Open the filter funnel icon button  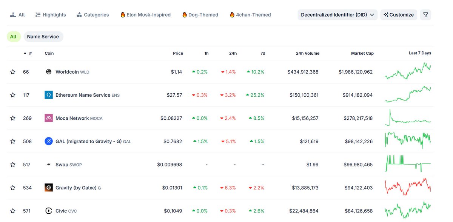(425, 15)
